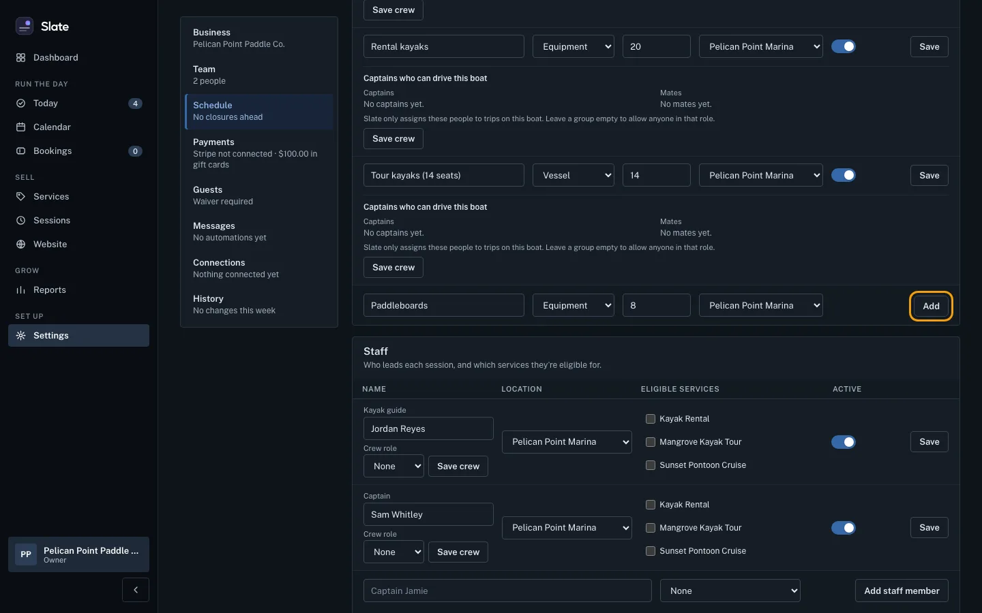982x613 pixels.
Task: Click the Reports bar chart icon
Action: tap(20, 290)
